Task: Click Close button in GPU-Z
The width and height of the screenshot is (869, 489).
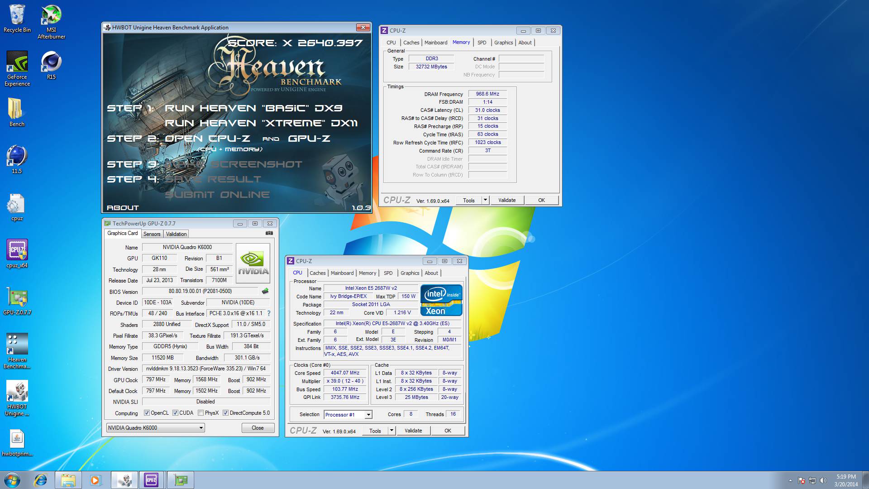Action: [258, 428]
